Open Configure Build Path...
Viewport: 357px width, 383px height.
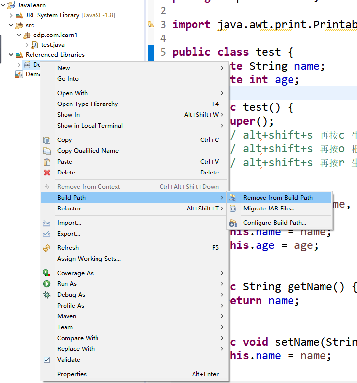click(x=280, y=223)
